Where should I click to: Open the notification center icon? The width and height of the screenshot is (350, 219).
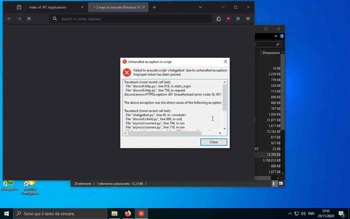coord(341,214)
